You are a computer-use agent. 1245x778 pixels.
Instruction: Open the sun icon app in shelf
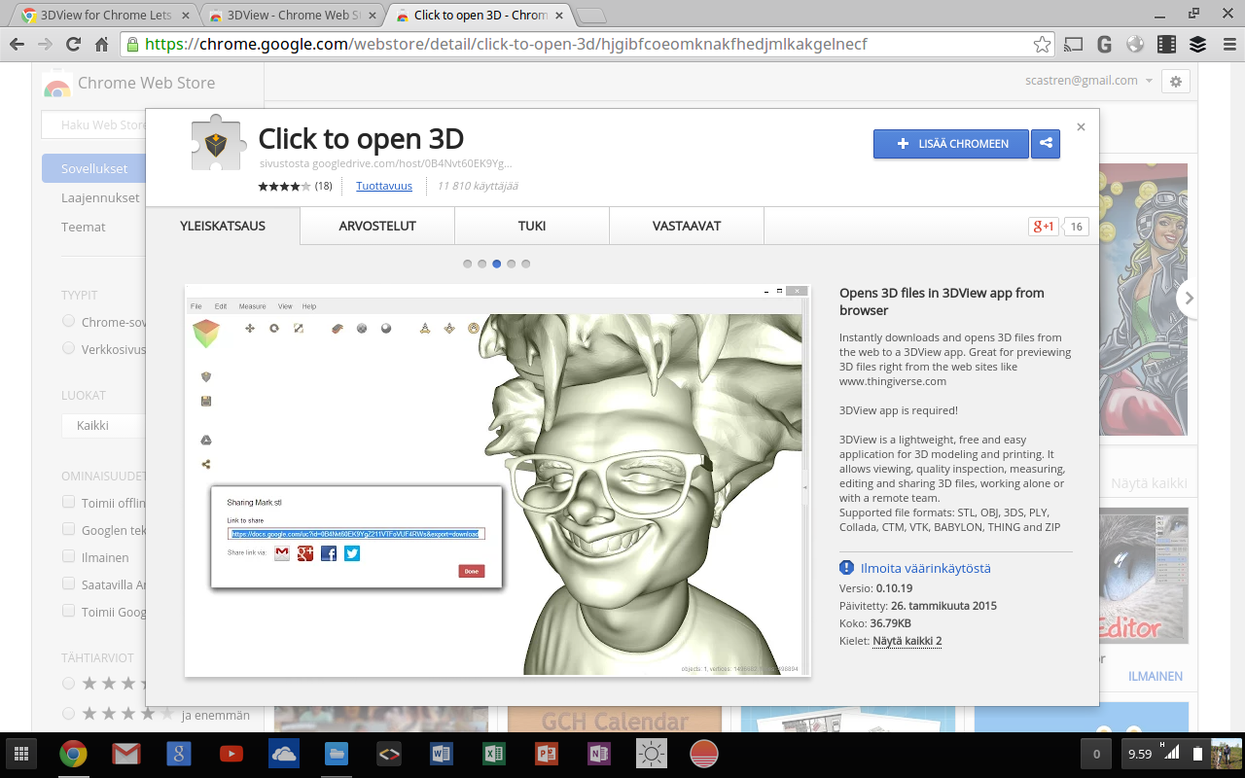pyautogui.click(x=652, y=754)
